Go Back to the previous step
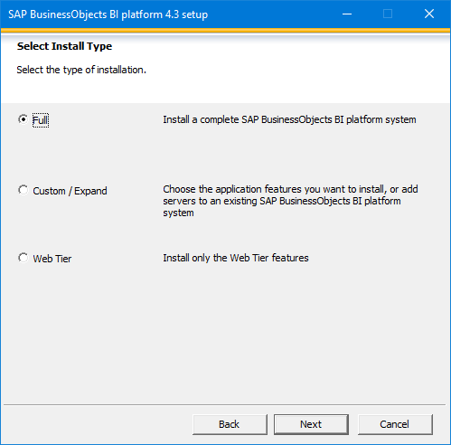The image size is (451, 445). point(230,424)
